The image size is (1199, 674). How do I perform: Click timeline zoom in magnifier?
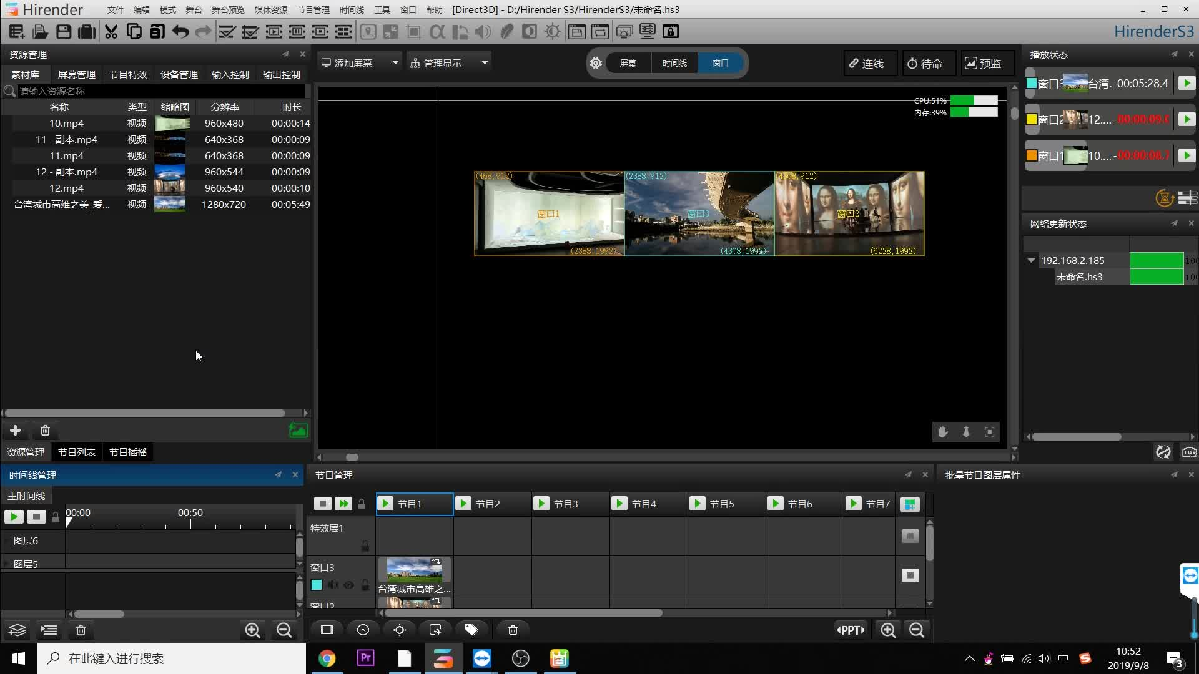click(x=252, y=630)
